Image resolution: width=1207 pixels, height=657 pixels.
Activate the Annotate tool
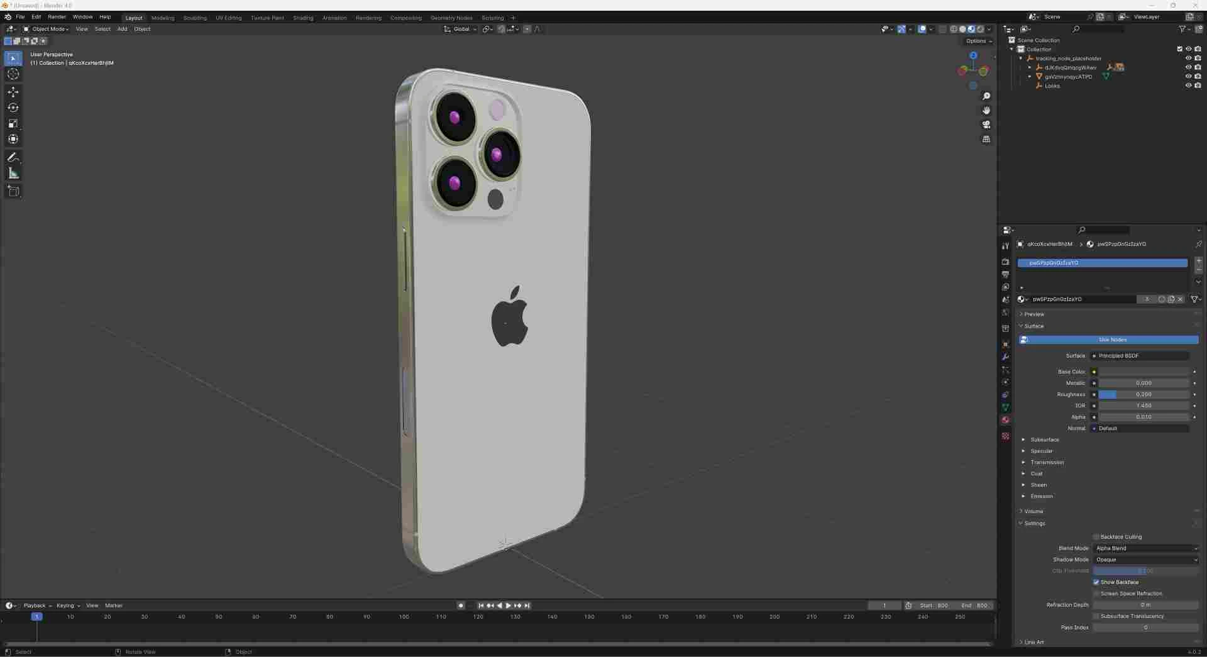point(13,157)
